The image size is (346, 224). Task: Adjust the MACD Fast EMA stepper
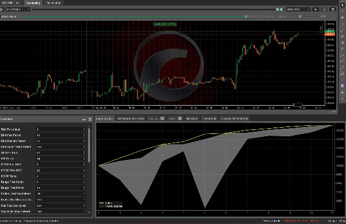pyautogui.click(x=84, y=165)
